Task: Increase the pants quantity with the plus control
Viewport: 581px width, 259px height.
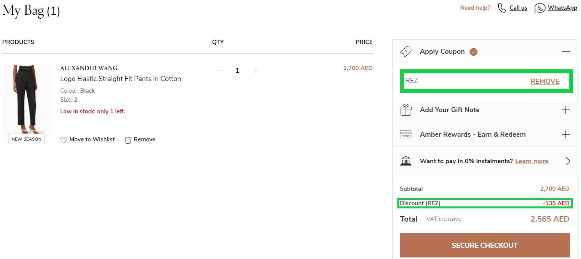Action: tap(255, 70)
